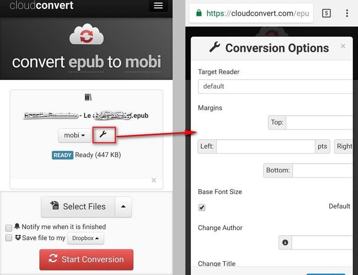Open the Target Reader default dropdown
The width and height of the screenshot is (358, 275).
(275, 86)
